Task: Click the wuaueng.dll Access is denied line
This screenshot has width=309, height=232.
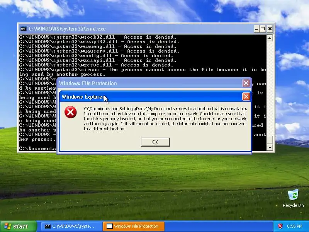Action: click(x=98, y=46)
